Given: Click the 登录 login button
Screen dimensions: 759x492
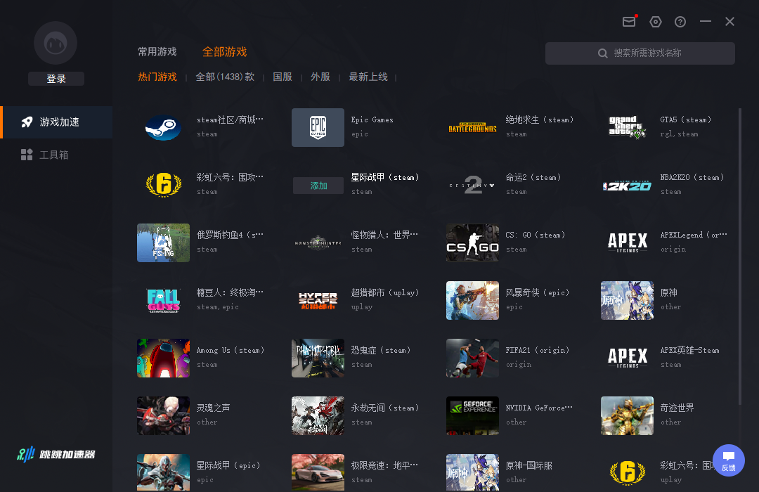Looking at the screenshot, I should pos(56,79).
